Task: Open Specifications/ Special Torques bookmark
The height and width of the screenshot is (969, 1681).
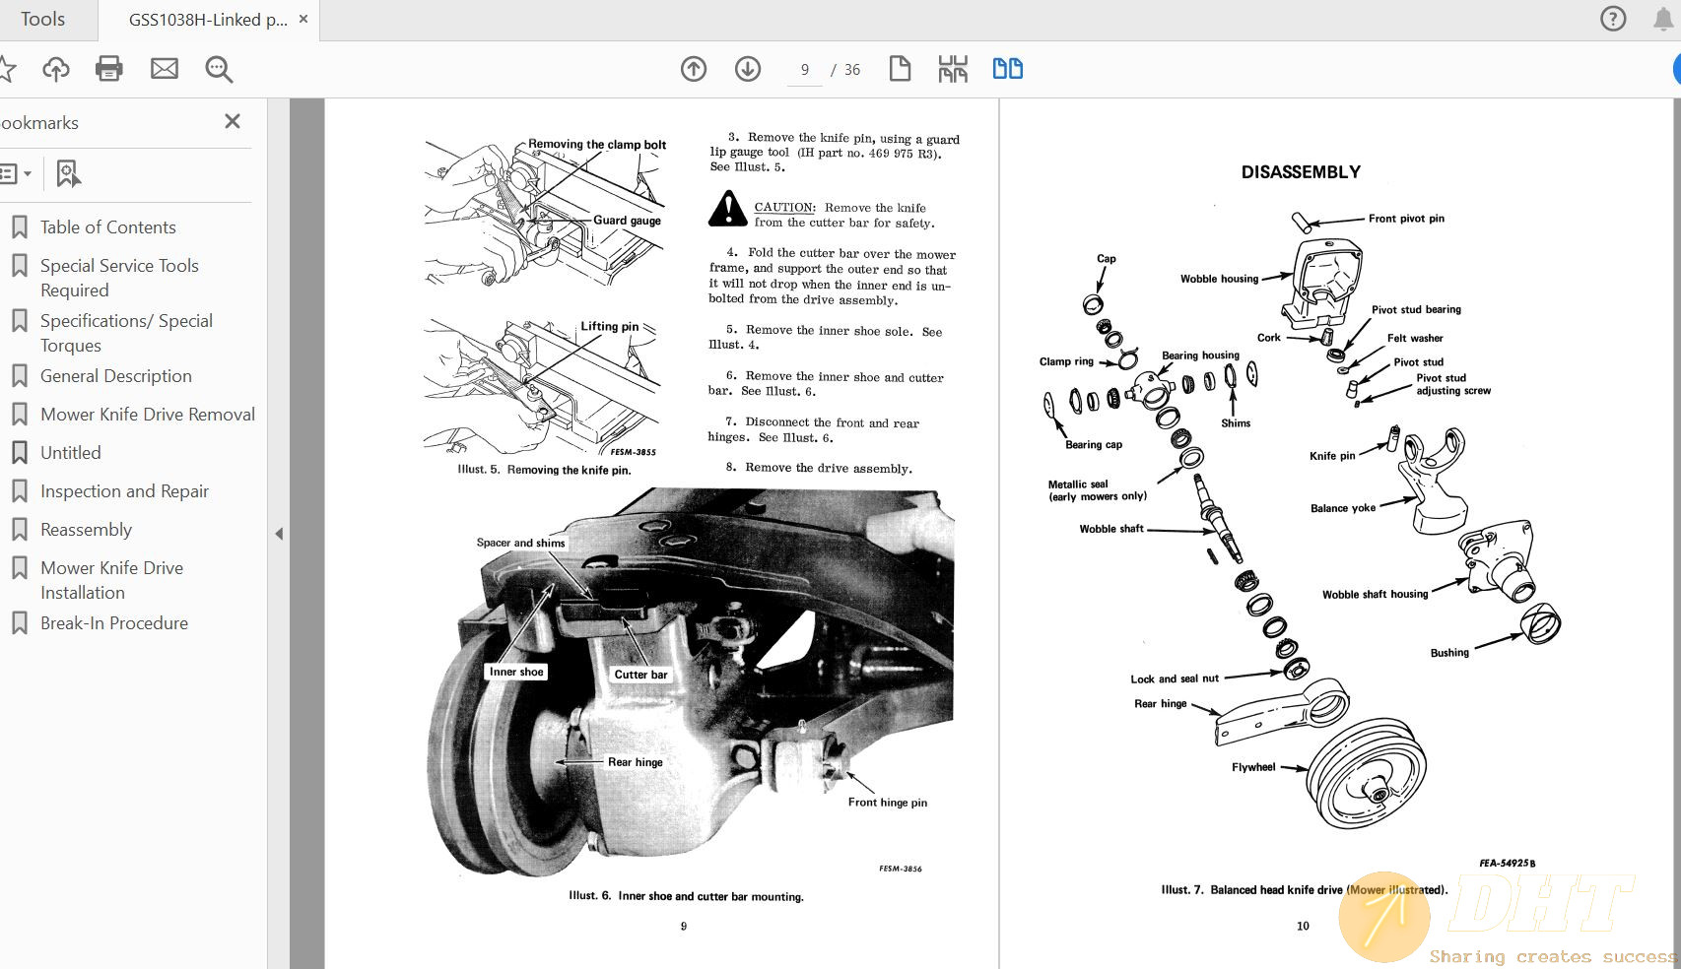Action: pos(126,333)
